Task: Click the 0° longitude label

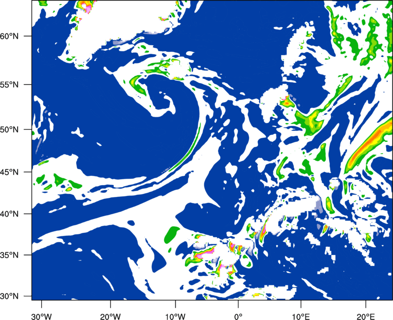Action: tap(238, 317)
